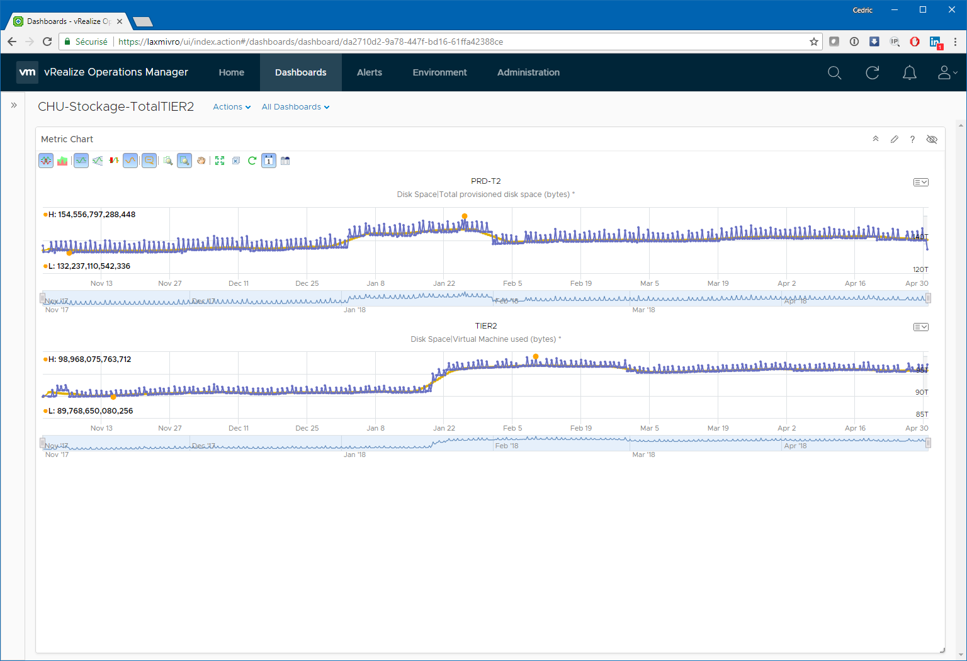Click the green refresh chart icon
This screenshot has height=661, width=967.
[x=252, y=161]
